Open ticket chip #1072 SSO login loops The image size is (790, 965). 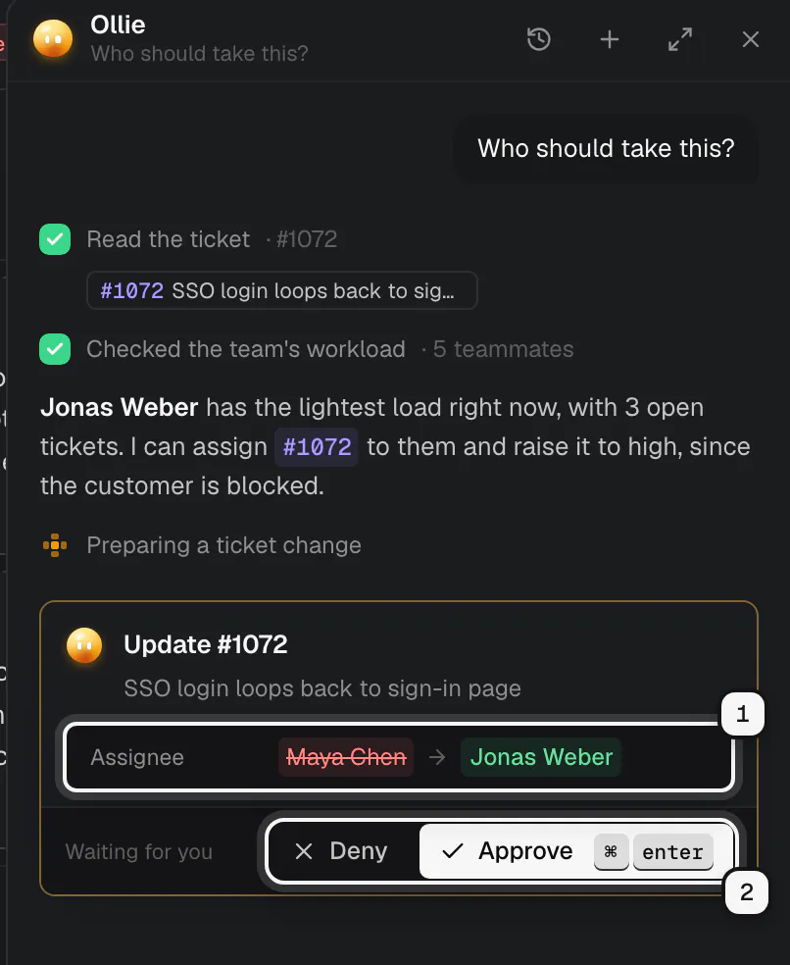(x=281, y=290)
